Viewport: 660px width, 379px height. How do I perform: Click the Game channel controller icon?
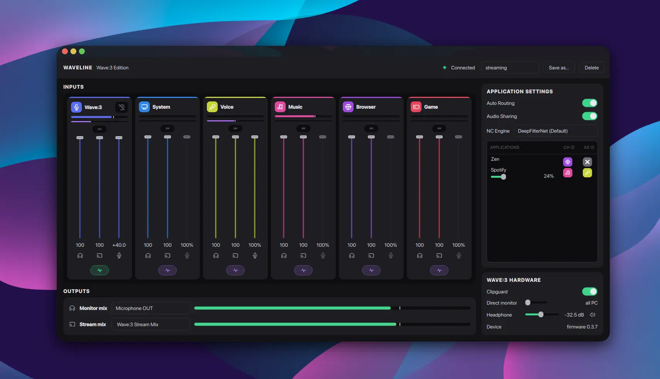click(416, 107)
